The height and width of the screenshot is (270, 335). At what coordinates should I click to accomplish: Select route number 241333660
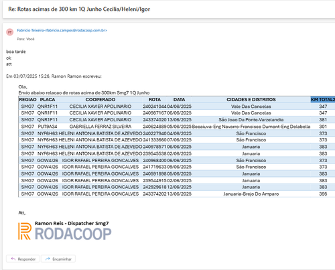click(x=155, y=140)
